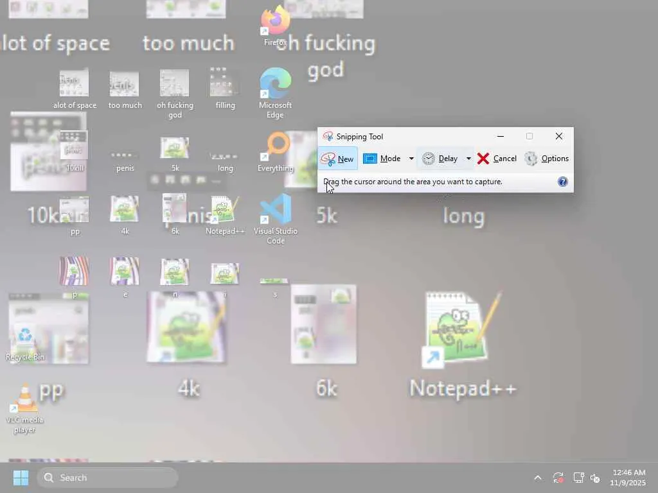The height and width of the screenshot is (493, 658).
Task: Expand the Mode dropdown arrow
Action: (411, 159)
